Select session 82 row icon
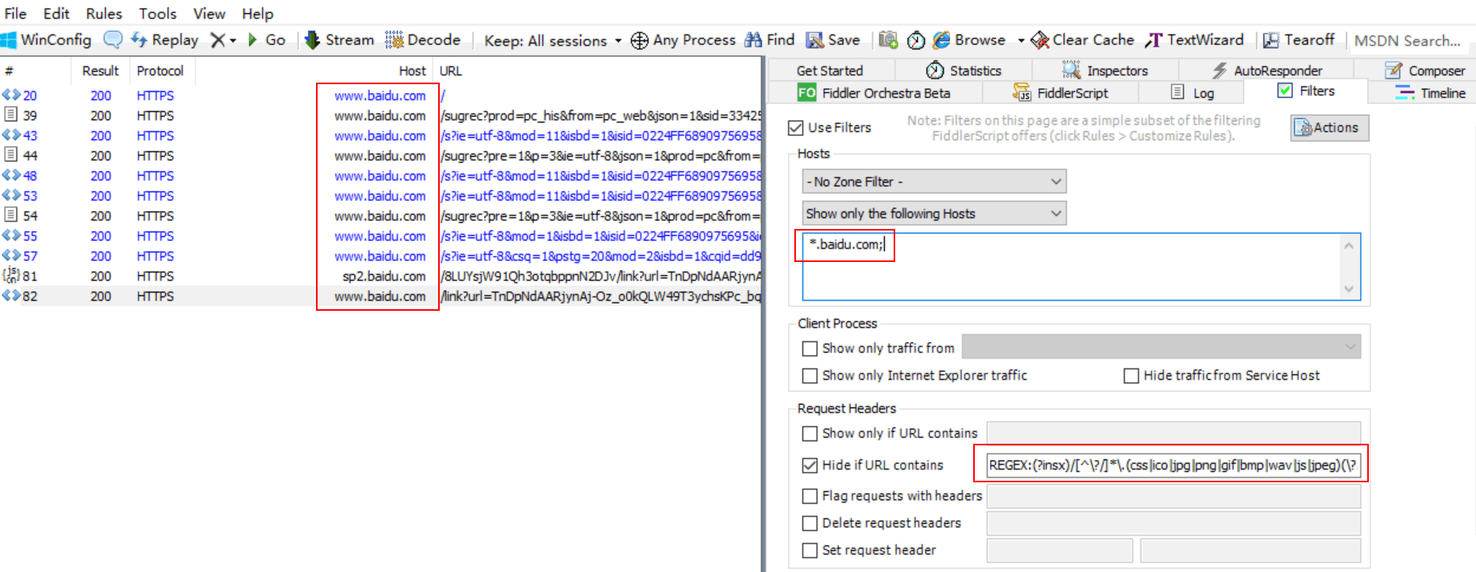This screenshot has width=1476, height=572. [11, 296]
